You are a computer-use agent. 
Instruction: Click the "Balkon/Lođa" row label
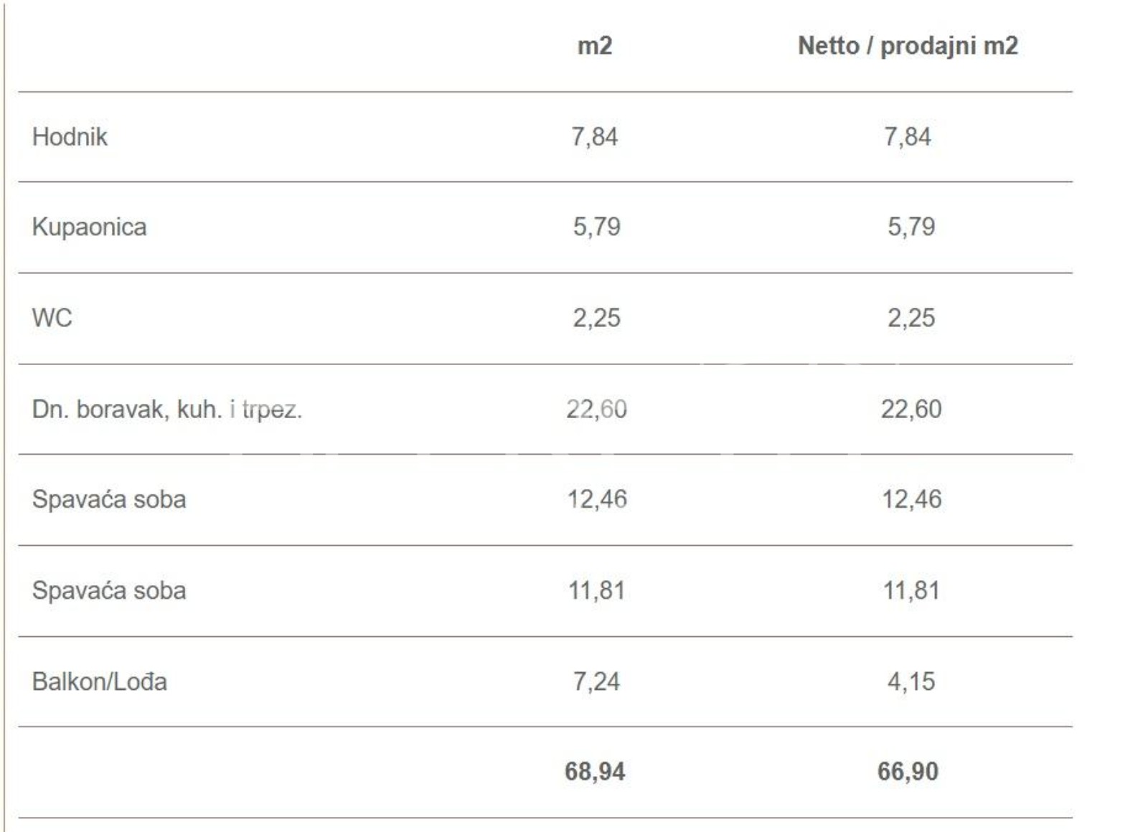click(x=99, y=681)
